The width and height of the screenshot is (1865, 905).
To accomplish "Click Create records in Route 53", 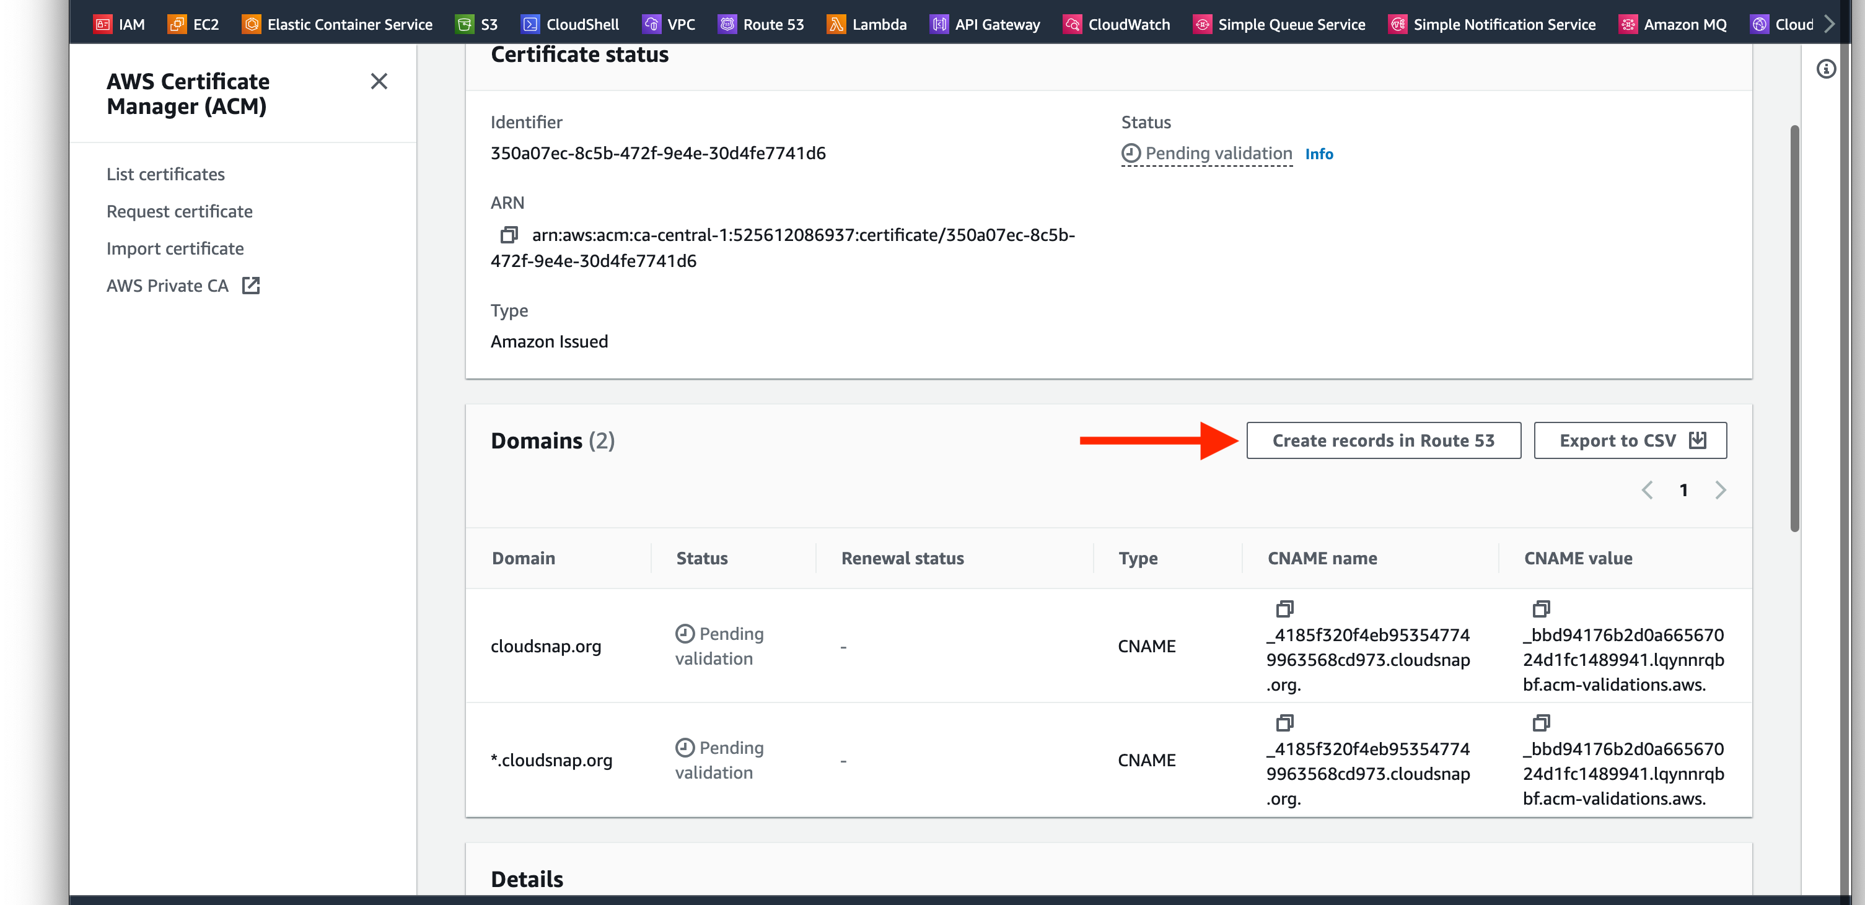I will click(1383, 440).
